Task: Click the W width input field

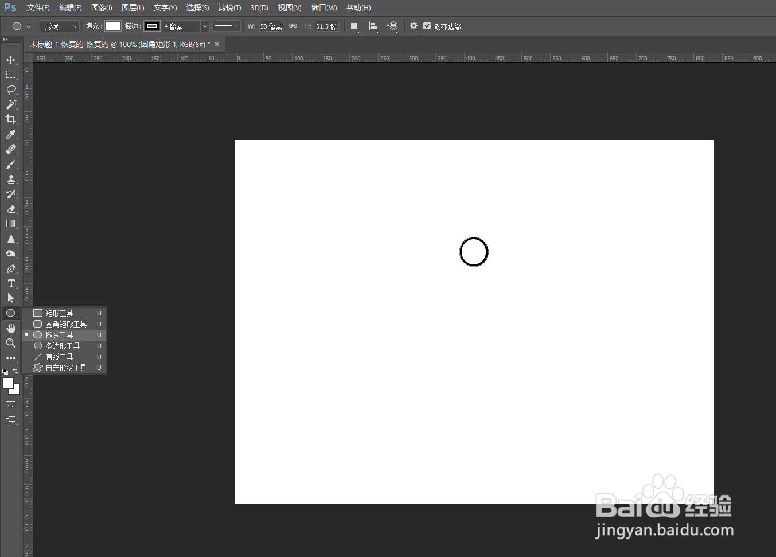Action: pos(271,26)
